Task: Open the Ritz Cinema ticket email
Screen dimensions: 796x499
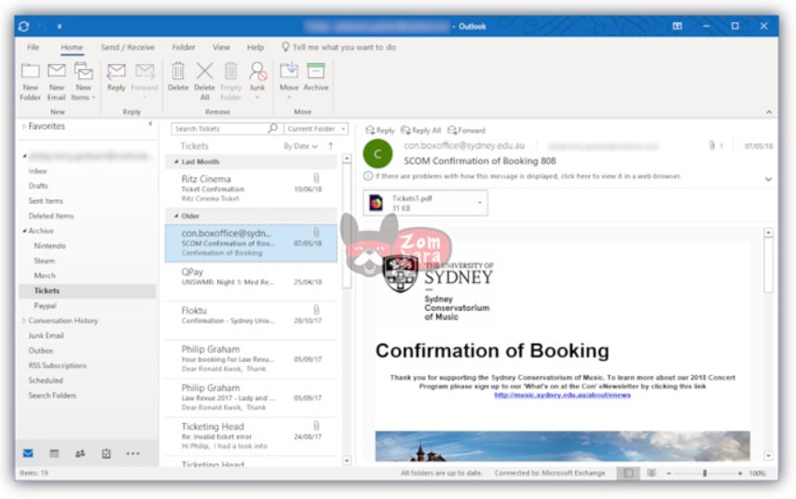Action: (x=251, y=188)
